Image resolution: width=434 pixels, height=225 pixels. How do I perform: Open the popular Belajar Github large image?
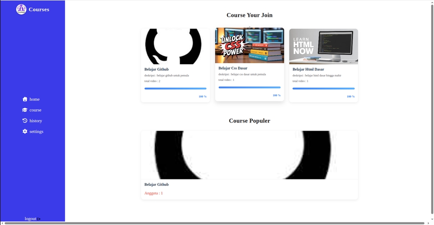[250, 155]
